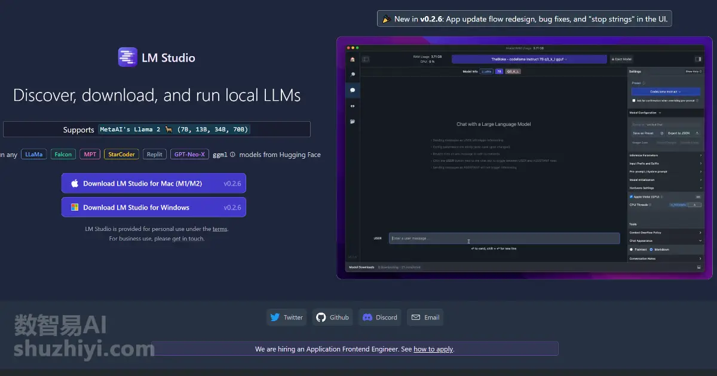Click the Eject Model button

coord(621,59)
